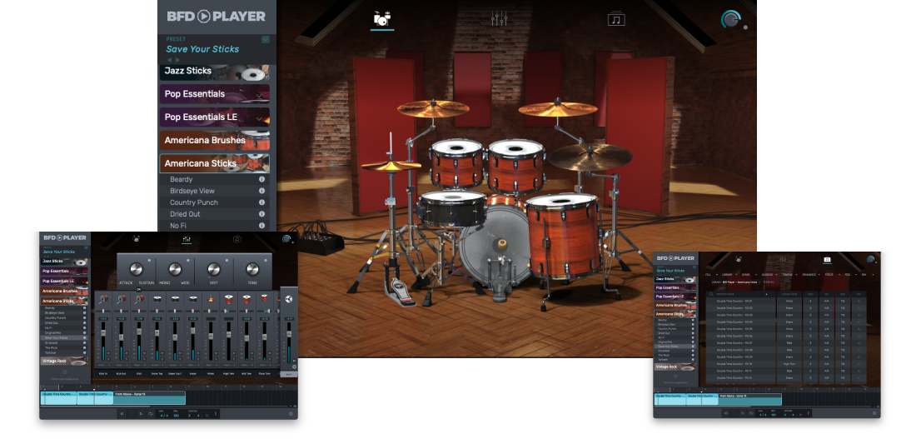Click the Mono/Wide knob in mixer window
The width and height of the screenshot is (916, 439).
pyautogui.click(x=175, y=269)
